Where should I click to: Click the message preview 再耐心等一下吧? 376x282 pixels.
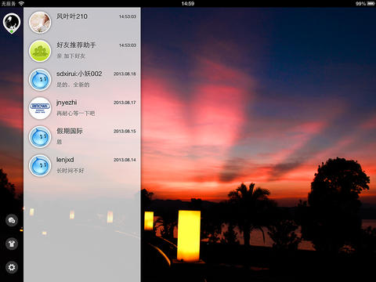point(76,114)
